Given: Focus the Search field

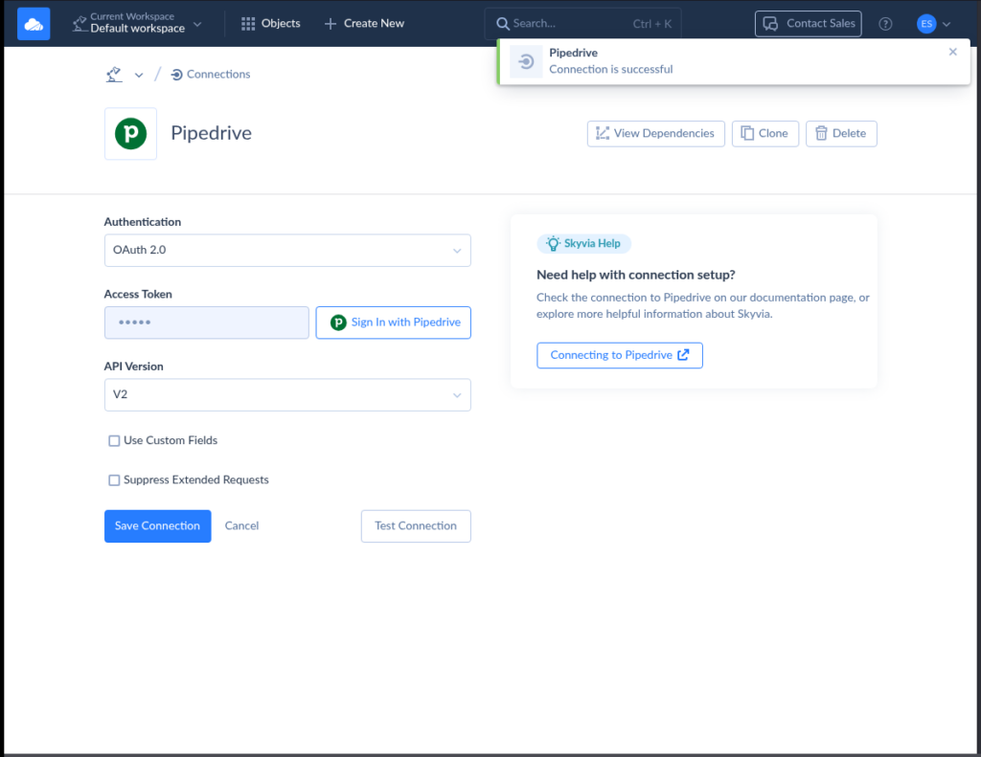Looking at the screenshot, I should (582, 24).
